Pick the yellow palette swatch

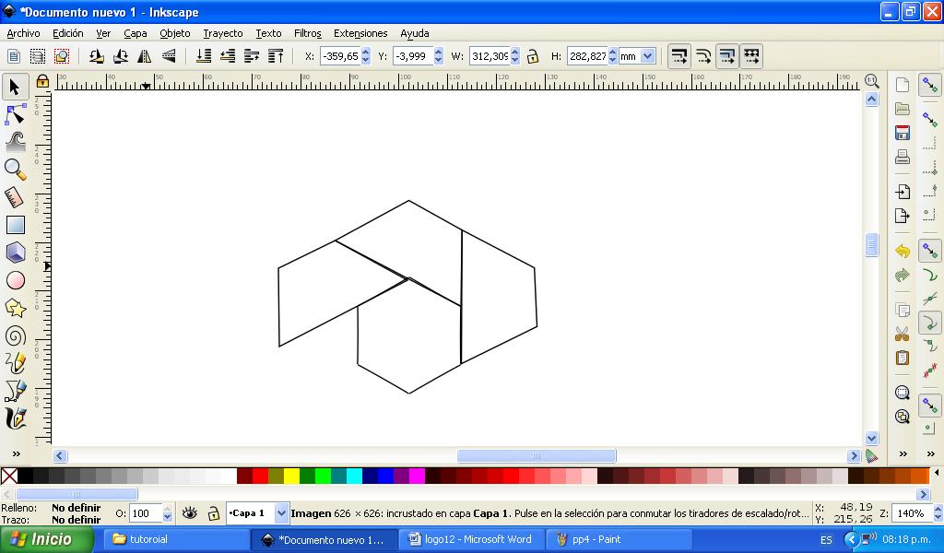(291, 476)
